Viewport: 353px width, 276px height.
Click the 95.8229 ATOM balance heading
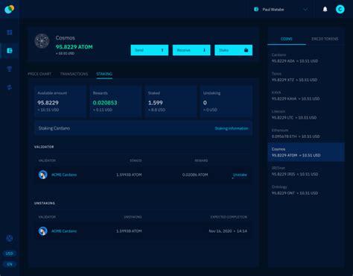click(74, 47)
